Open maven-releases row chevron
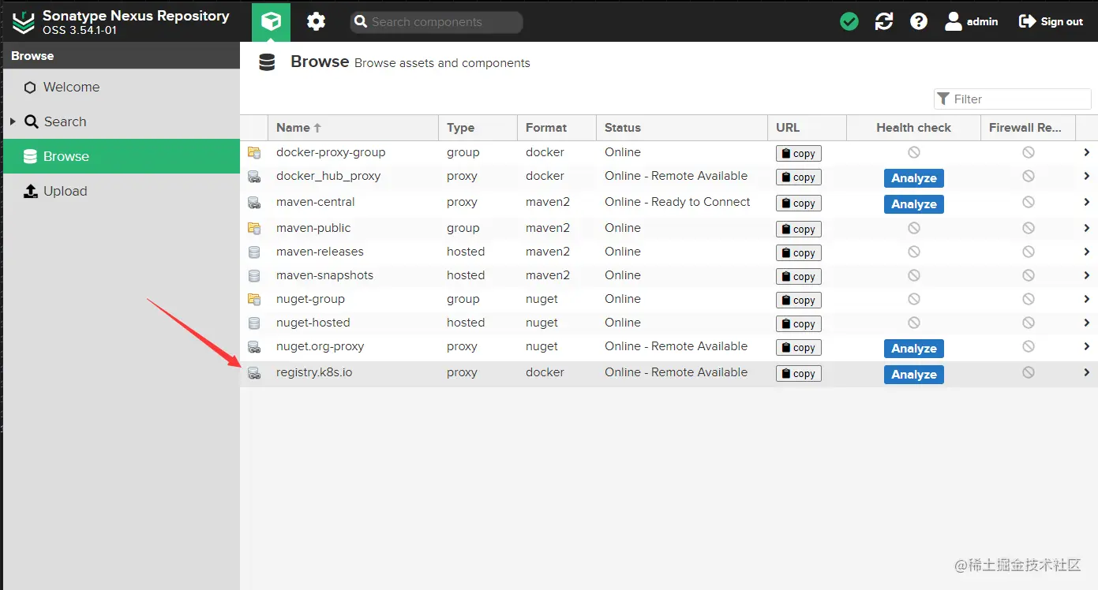Viewport: 1098px width, 590px height. pos(1087,252)
